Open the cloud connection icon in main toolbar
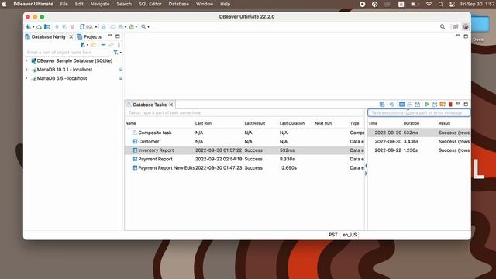The width and height of the screenshot is (496, 279). click(x=39, y=27)
